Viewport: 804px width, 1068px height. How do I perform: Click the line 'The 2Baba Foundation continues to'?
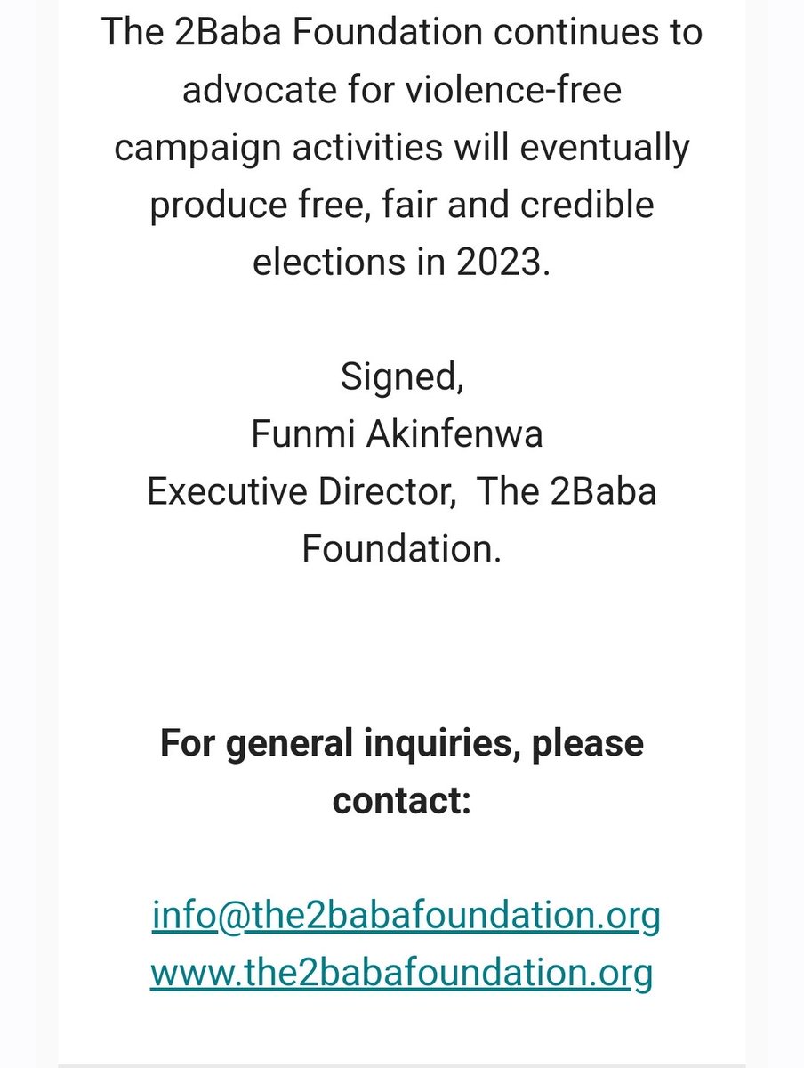(402, 34)
